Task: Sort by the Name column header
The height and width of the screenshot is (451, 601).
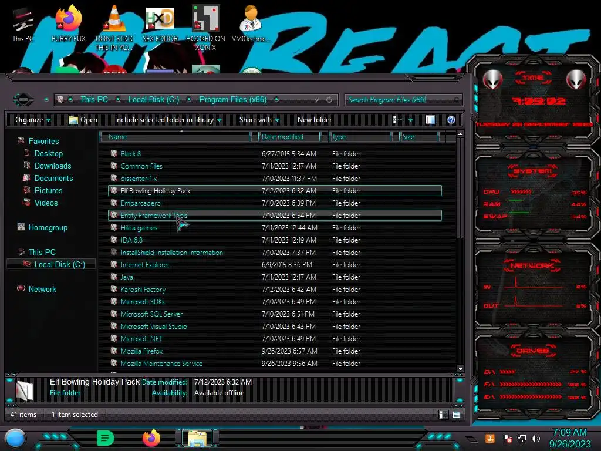Action: 174,136
